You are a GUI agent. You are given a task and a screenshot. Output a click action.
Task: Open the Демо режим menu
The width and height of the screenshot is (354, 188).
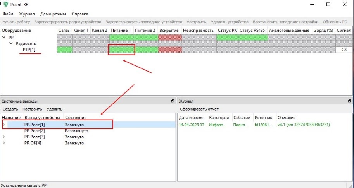pos(53,14)
